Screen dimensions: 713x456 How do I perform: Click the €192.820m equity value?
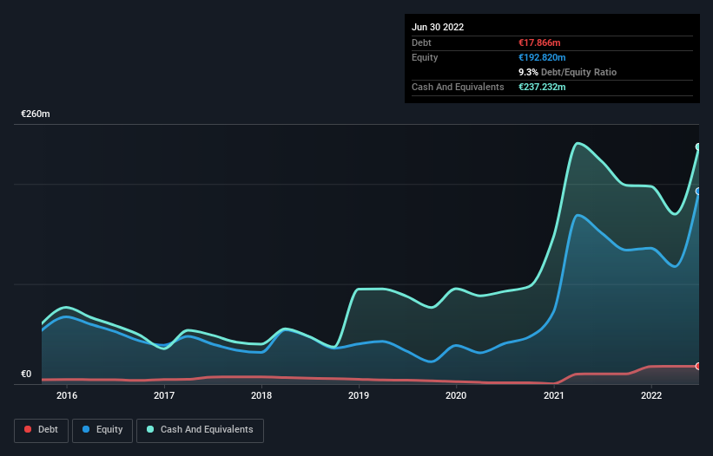click(542, 57)
